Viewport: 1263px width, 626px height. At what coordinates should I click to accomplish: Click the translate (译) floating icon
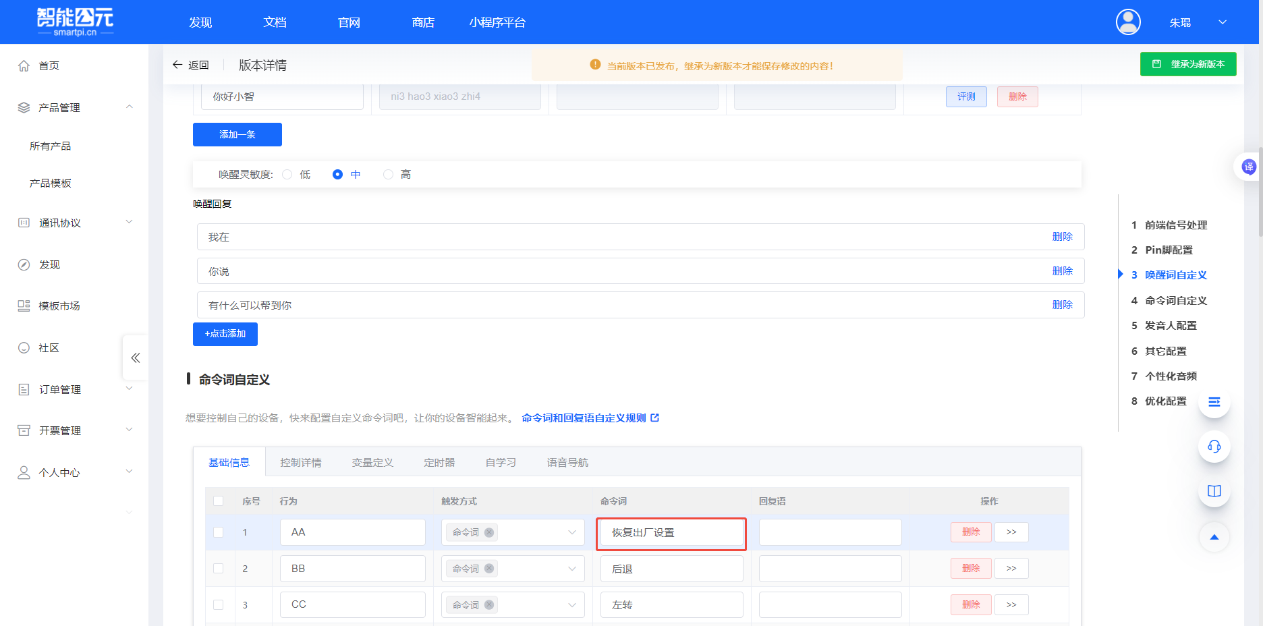[1250, 167]
